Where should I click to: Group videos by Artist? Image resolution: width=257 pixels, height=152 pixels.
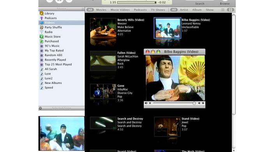(184, 10)
